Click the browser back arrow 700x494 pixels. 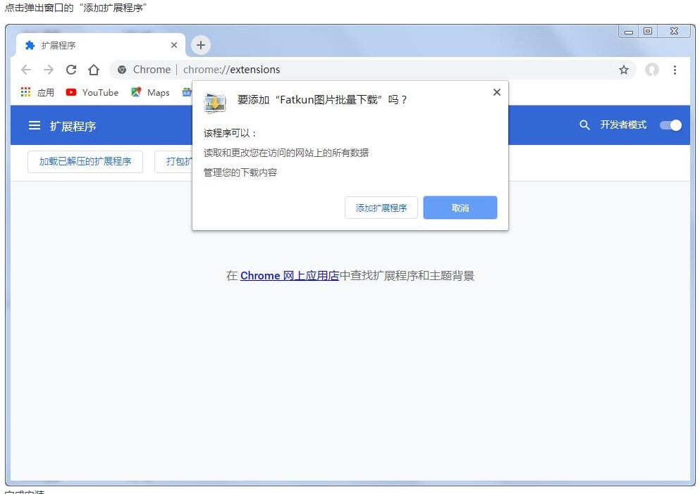[26, 70]
